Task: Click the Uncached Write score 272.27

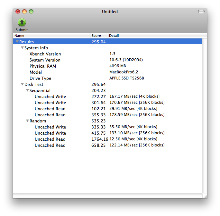Action: click(98, 96)
